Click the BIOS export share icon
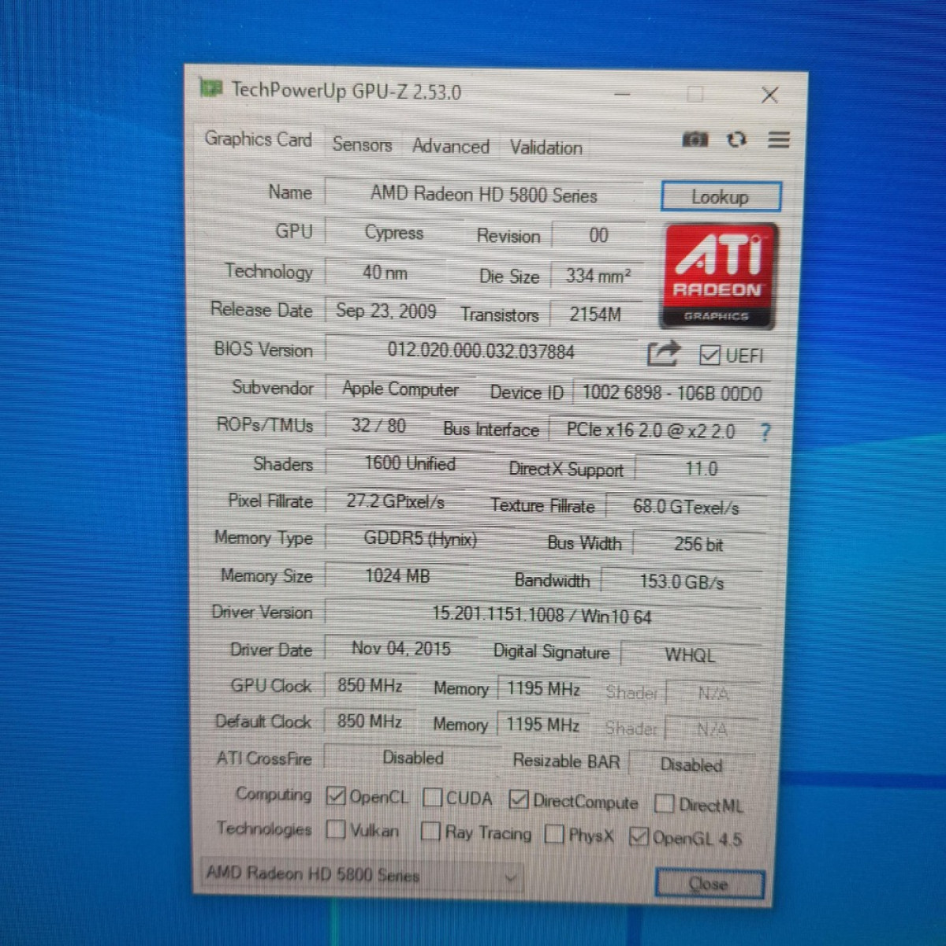946x946 pixels. point(663,353)
